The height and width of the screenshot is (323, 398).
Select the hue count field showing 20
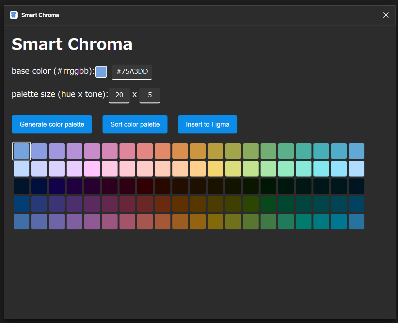(119, 95)
